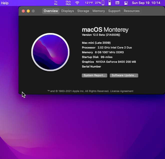Minimize About This Mac with yellow button
The image size is (165, 159).
click(x=28, y=11)
